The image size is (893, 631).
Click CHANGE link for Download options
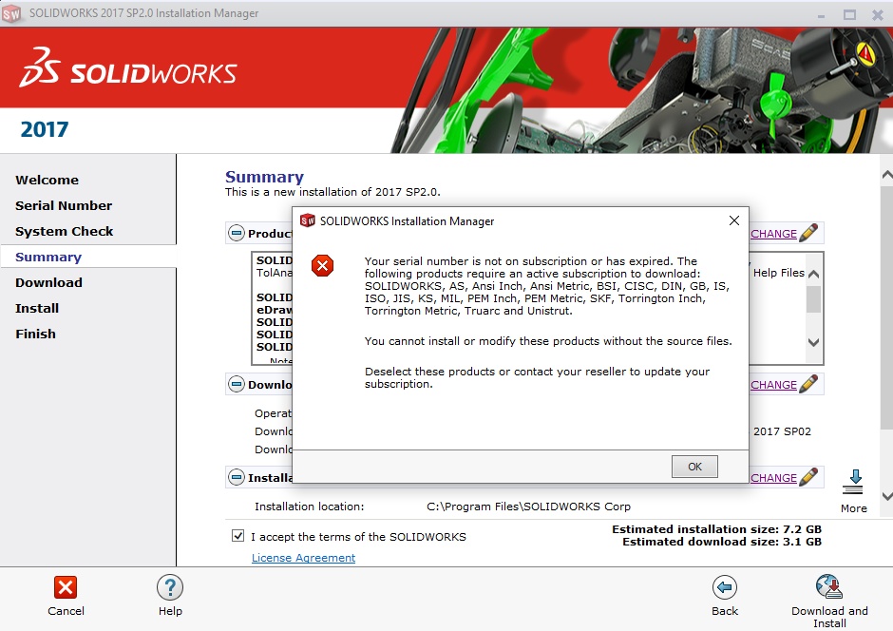(x=773, y=385)
